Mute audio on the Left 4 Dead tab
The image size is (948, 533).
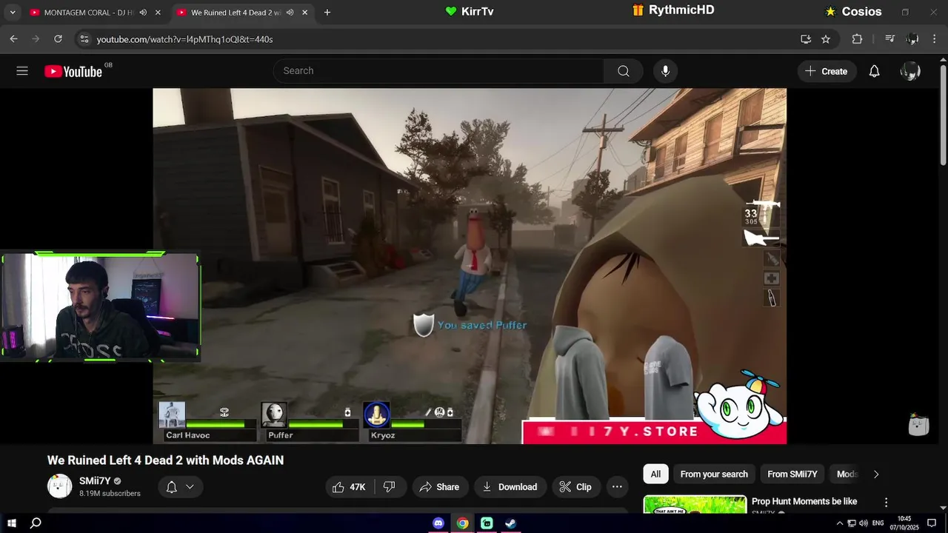(x=290, y=13)
